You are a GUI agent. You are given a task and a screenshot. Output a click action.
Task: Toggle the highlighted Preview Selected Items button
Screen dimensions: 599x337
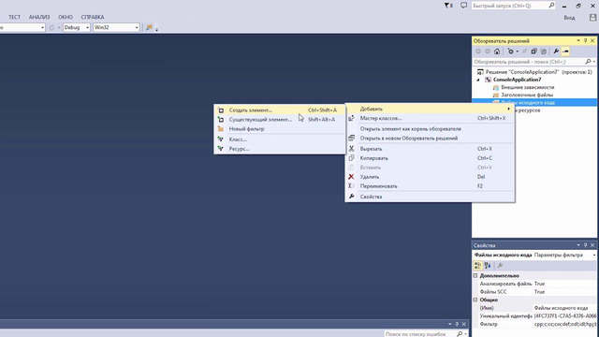(x=565, y=51)
